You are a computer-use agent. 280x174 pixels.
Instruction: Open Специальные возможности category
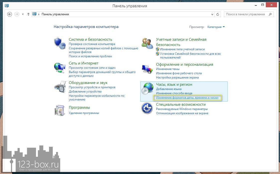pos(181,104)
